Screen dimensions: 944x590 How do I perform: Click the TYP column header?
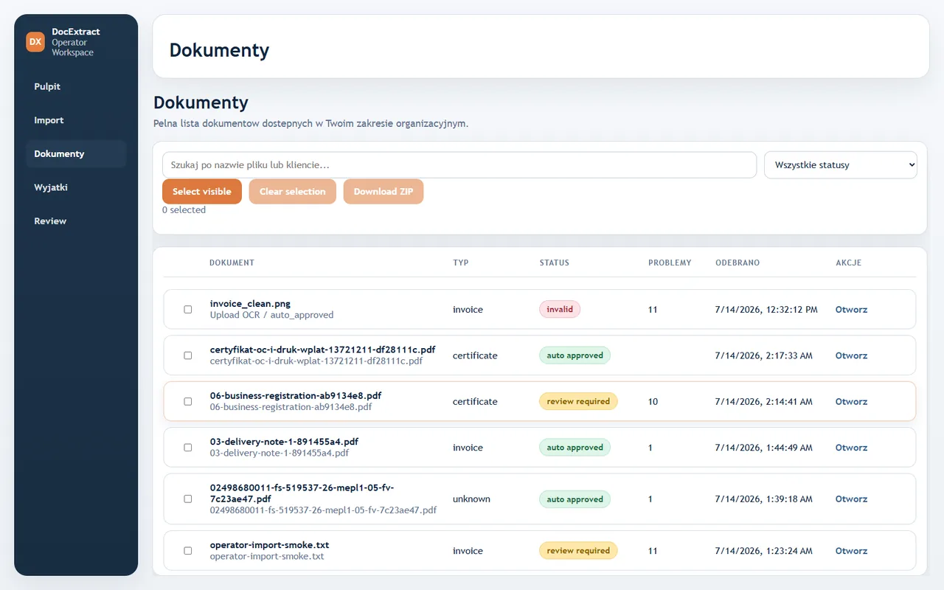coord(460,263)
